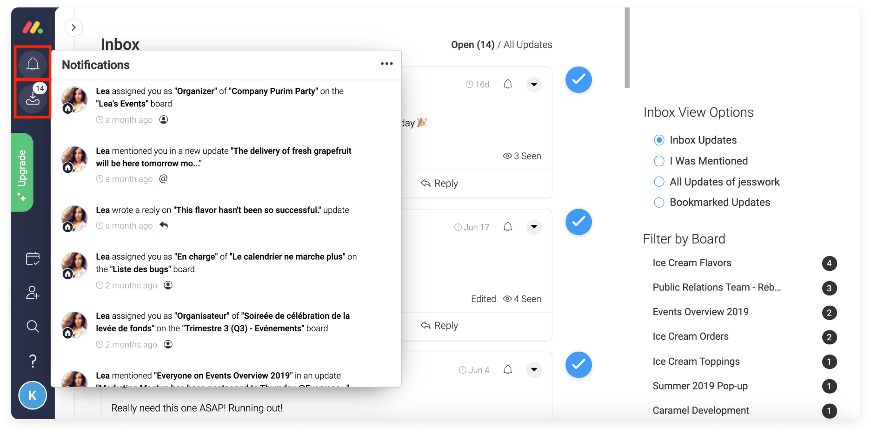Screen dimensions: 871x434
Task: Click Lea's avatar on Purim Party notification
Action: (x=74, y=99)
